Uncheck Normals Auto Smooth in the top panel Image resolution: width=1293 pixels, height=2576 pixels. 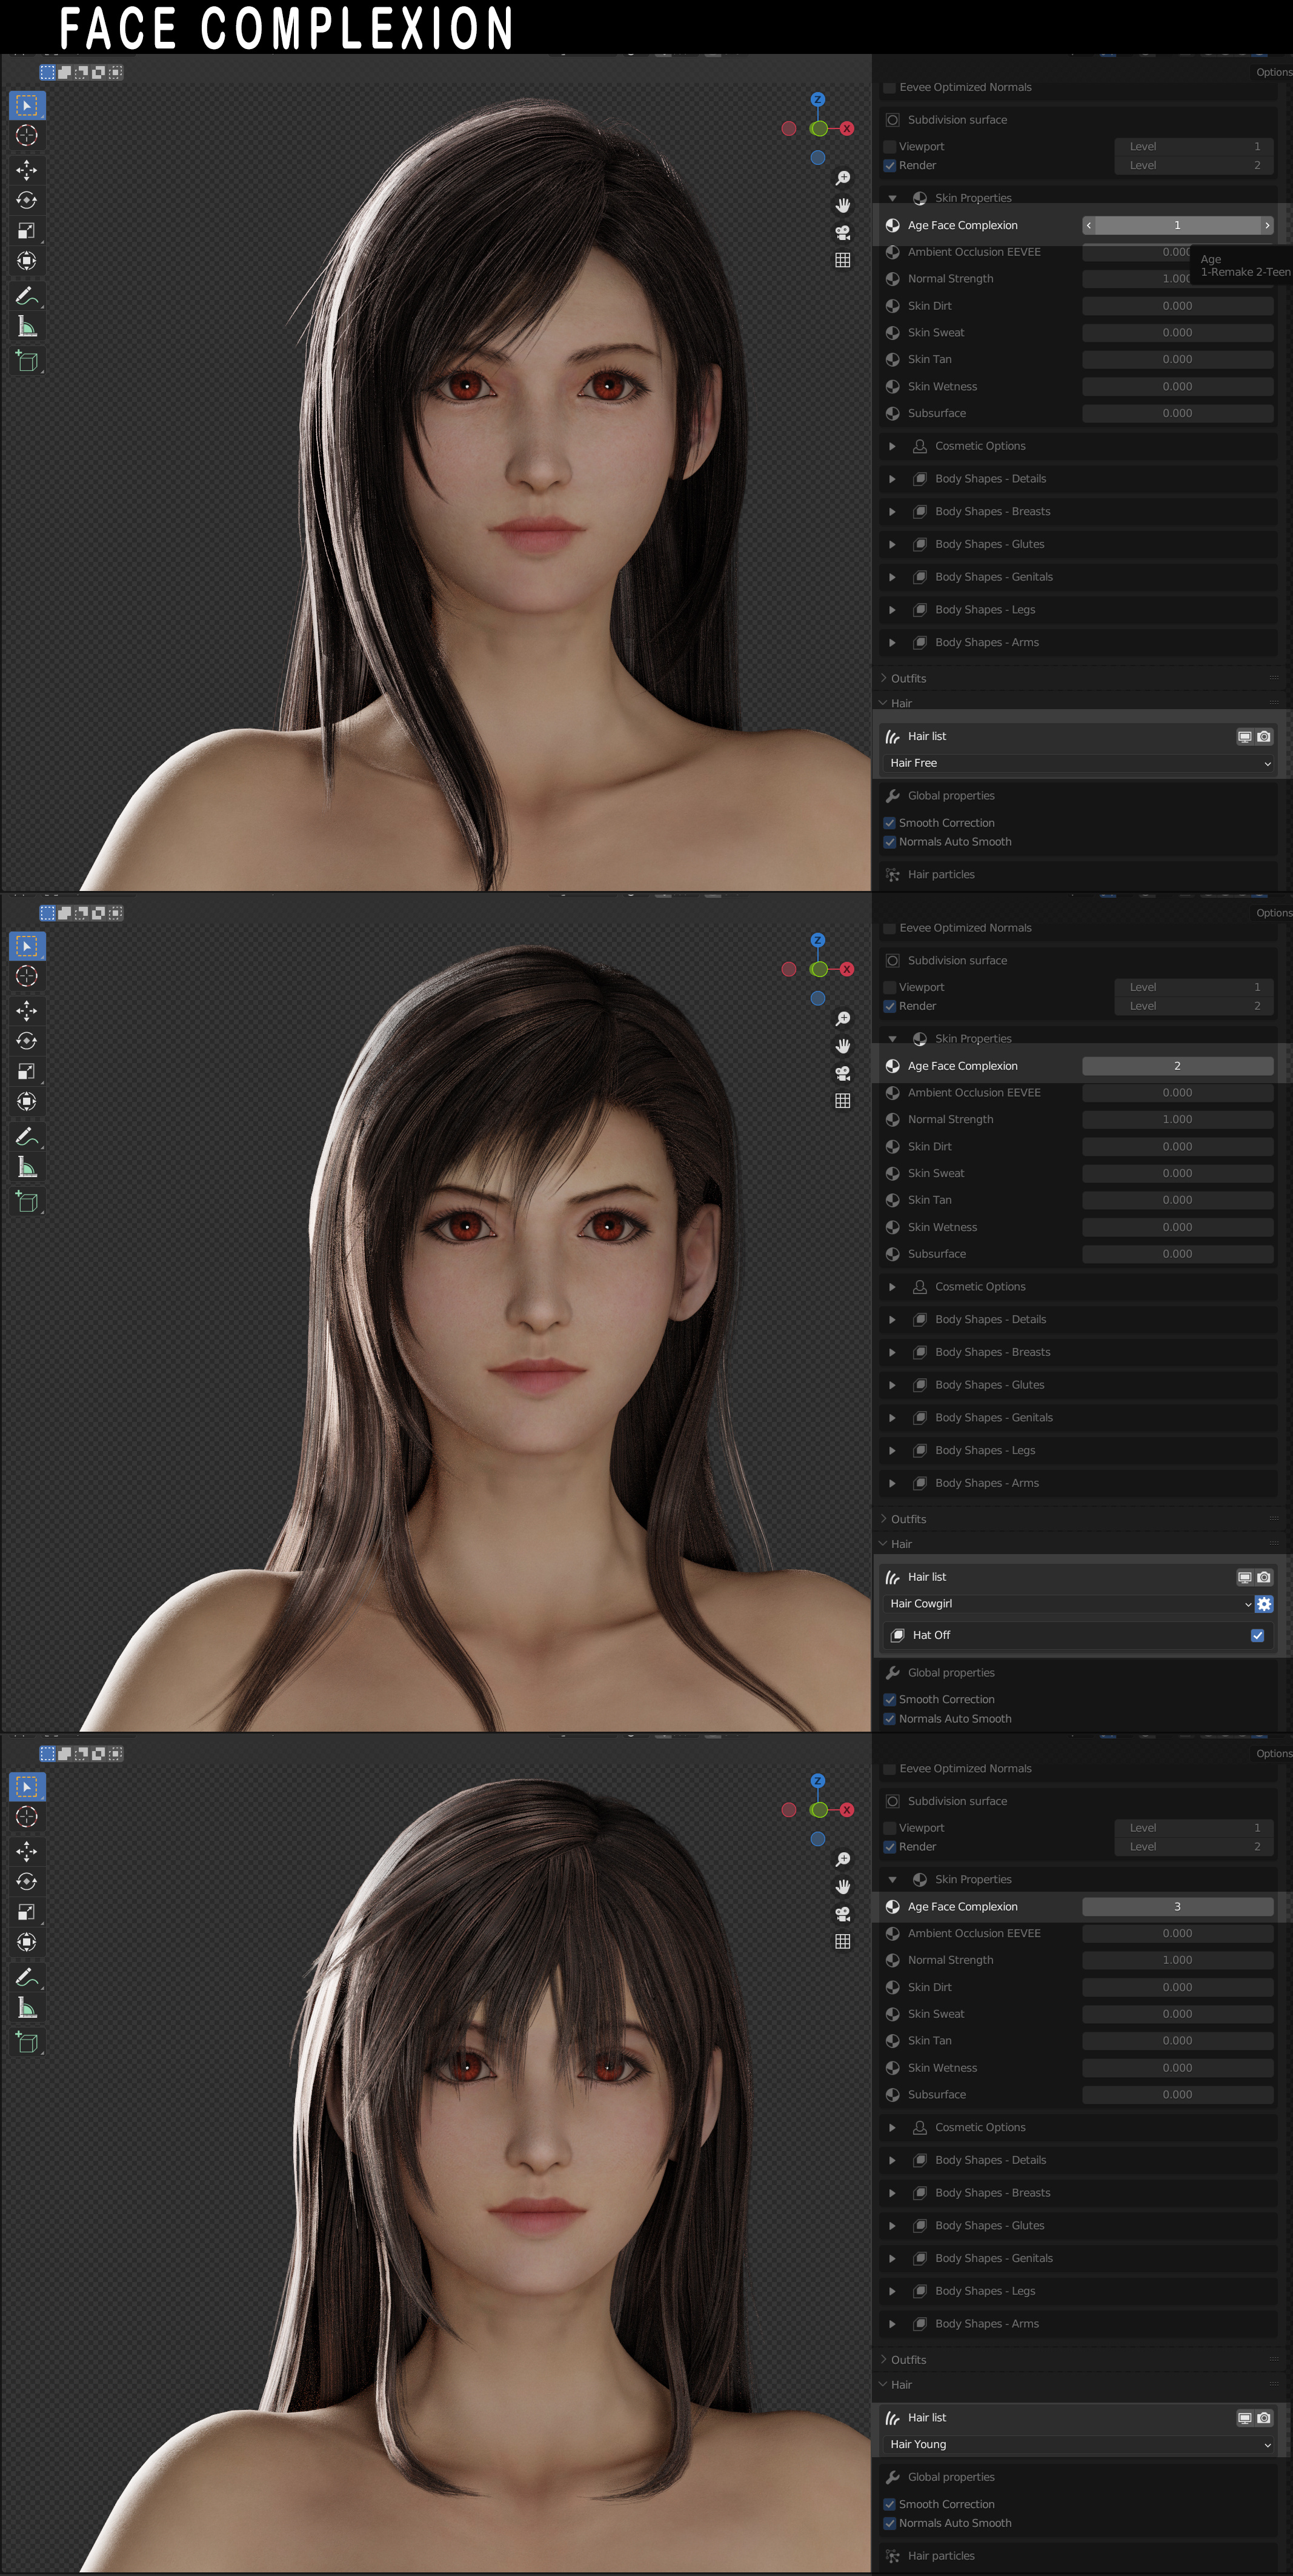[889, 842]
